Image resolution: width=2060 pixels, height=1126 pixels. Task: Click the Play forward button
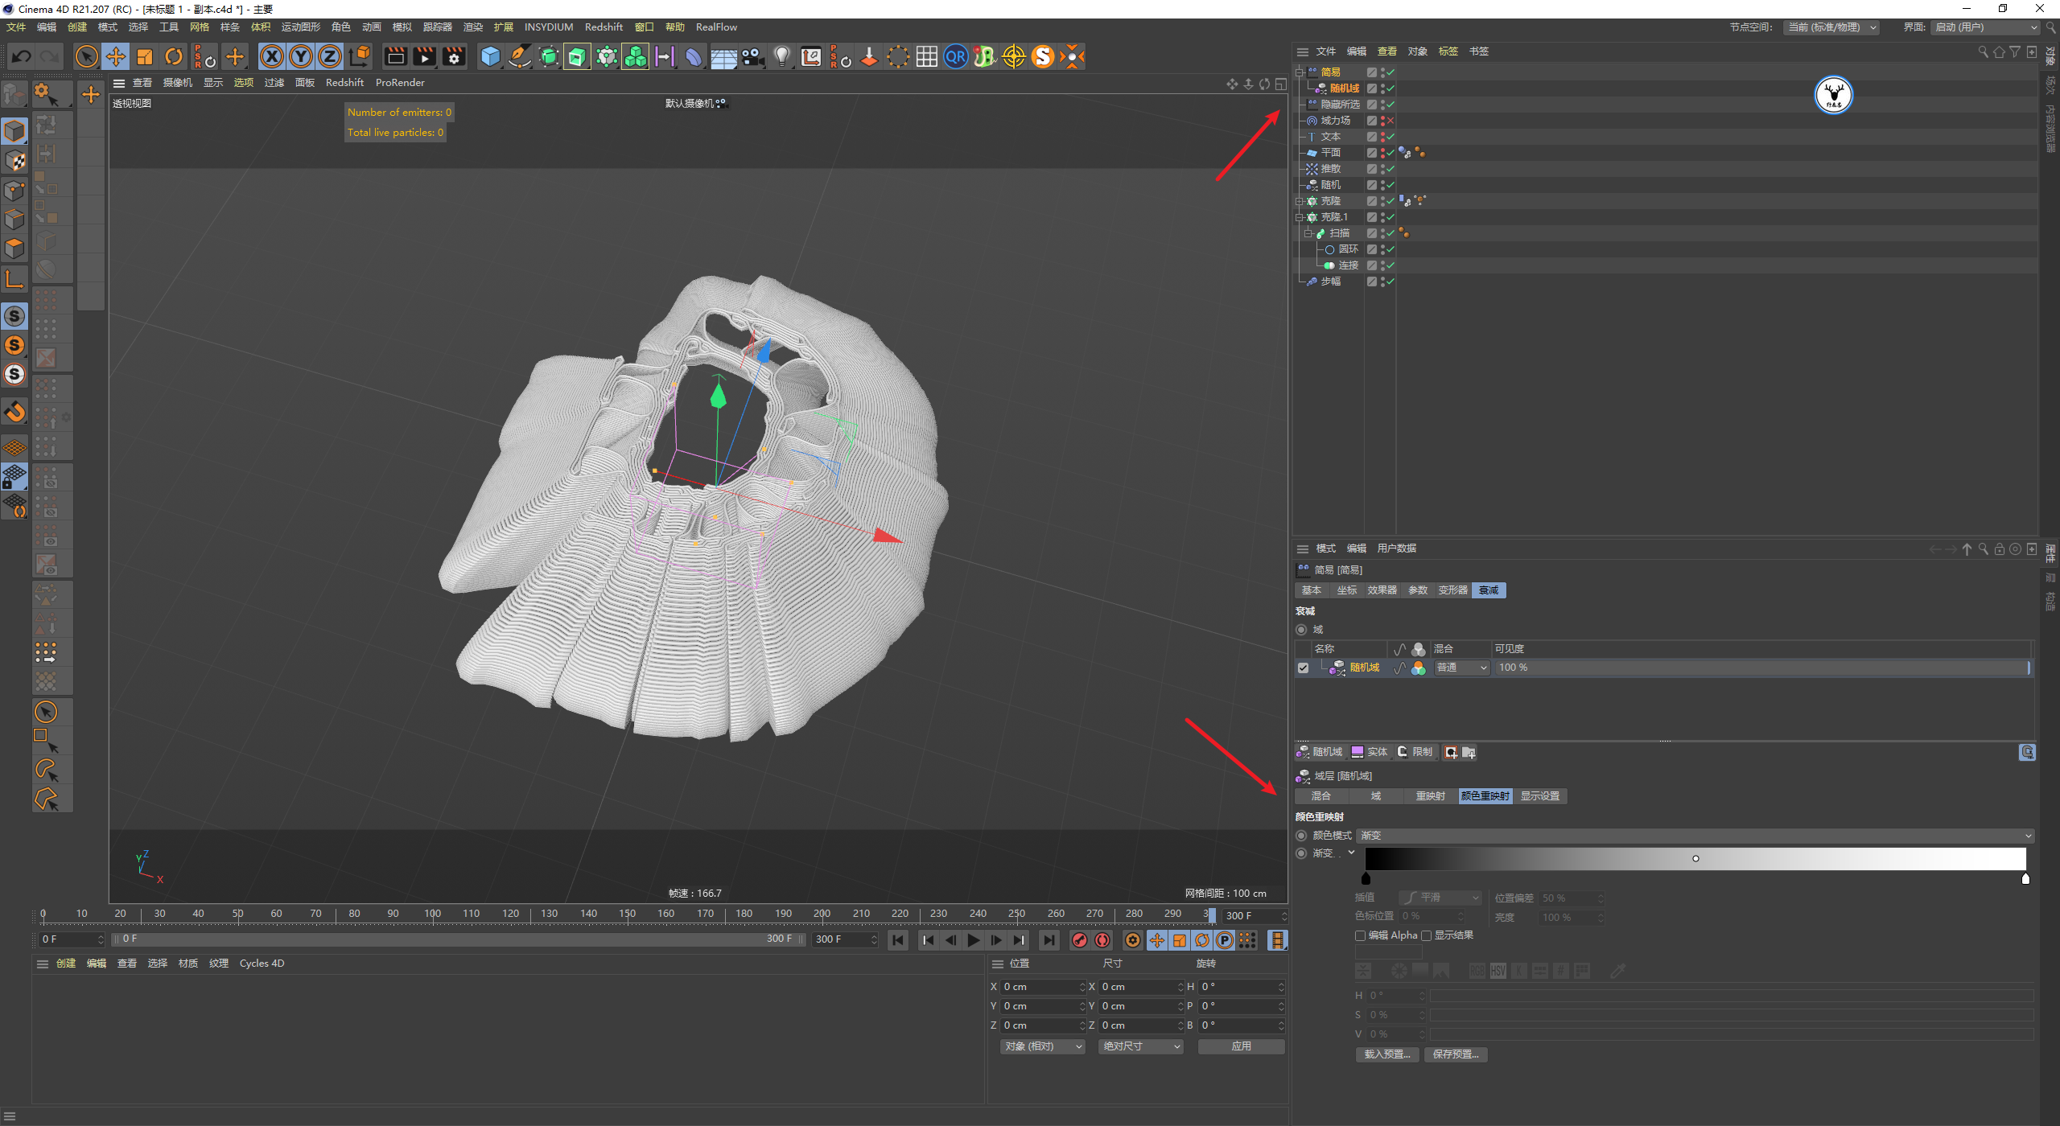974,940
